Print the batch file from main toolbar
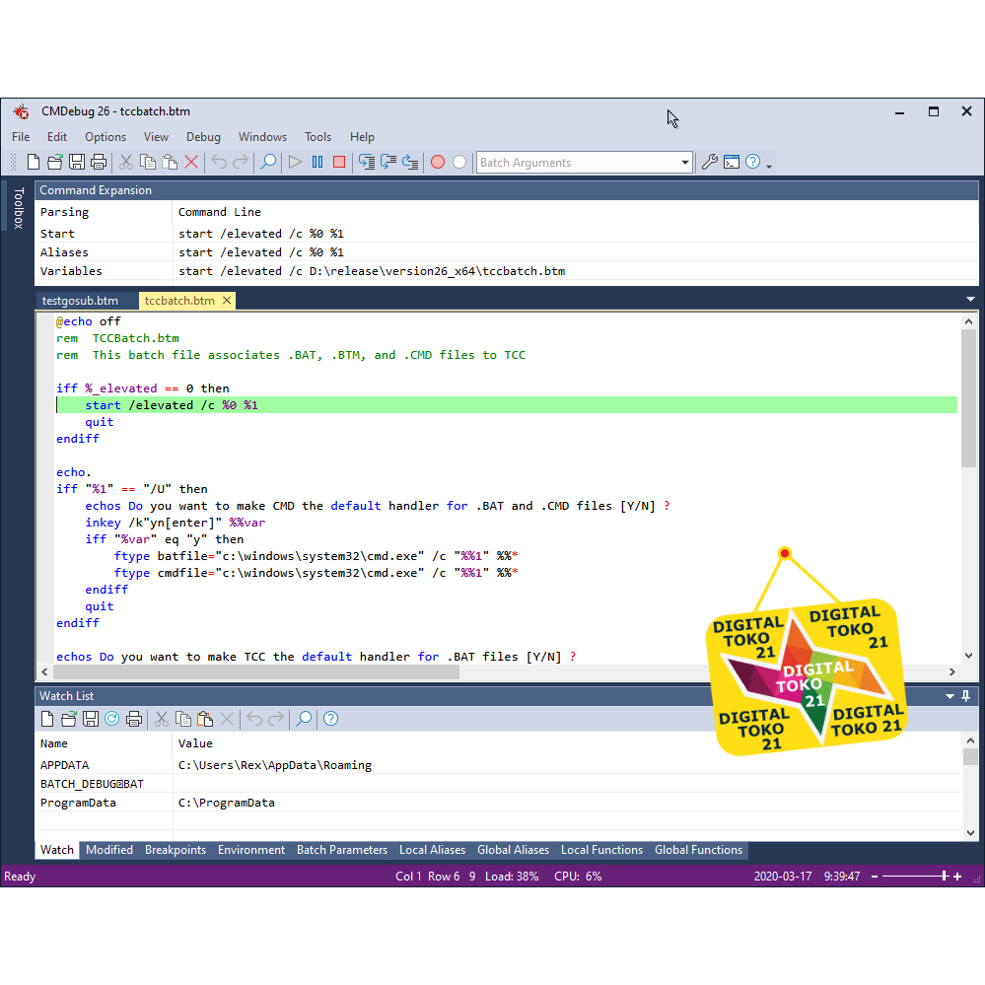Viewport: 985px width, 985px height. 99,162
